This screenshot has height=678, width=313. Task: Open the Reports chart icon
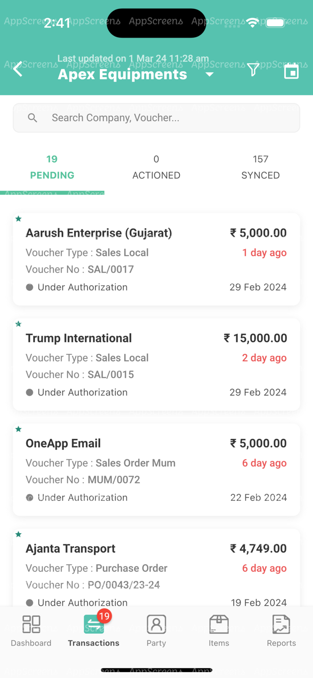(x=281, y=624)
